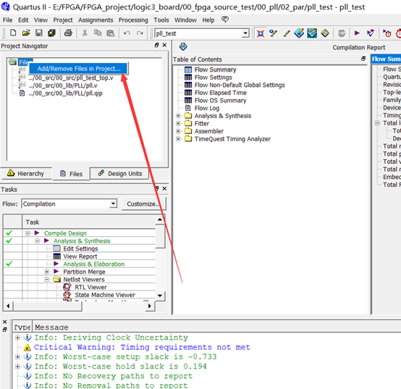Click the Paste toolbar icon
401x389 pixels.
click(x=110, y=33)
